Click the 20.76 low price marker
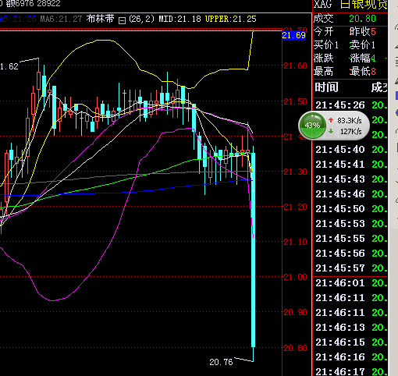 pyautogui.click(x=221, y=362)
